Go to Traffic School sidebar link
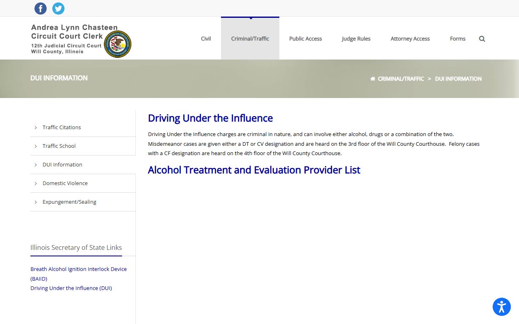This screenshot has width=519, height=324. point(59,146)
